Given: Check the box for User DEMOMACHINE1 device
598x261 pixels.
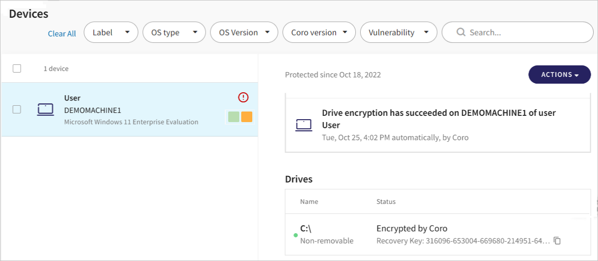Looking at the screenshot, I should click(x=17, y=109).
